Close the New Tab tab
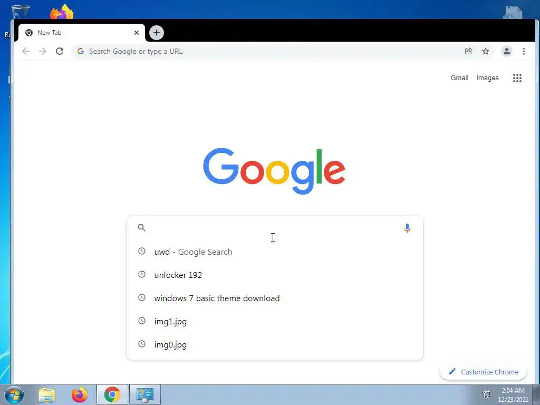The image size is (540, 405). tap(137, 33)
